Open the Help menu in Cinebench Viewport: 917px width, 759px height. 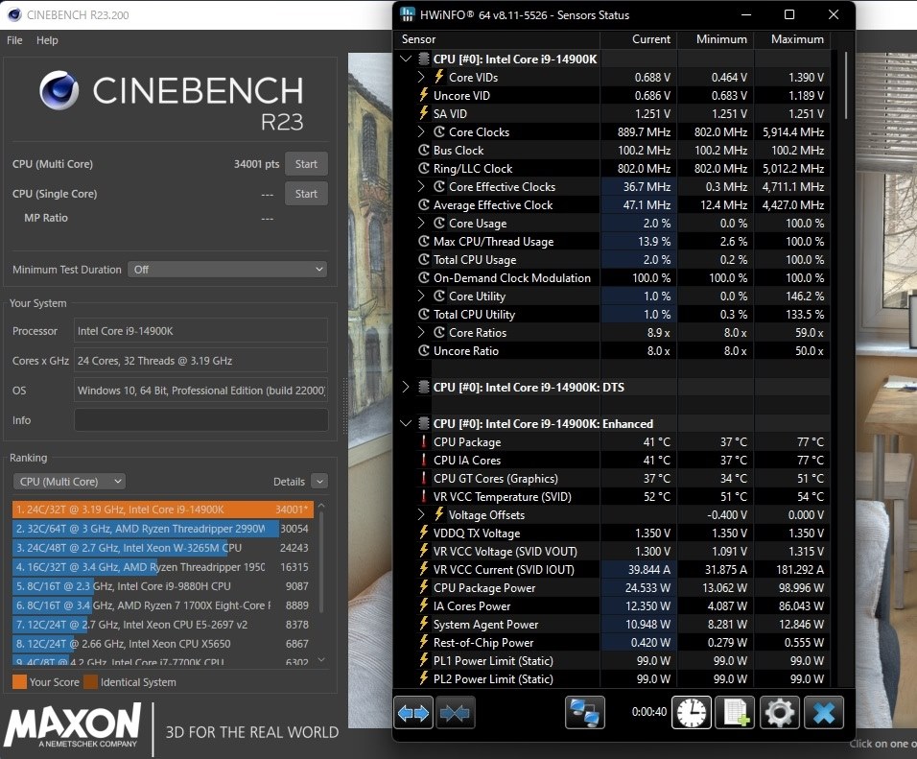pyautogui.click(x=47, y=40)
